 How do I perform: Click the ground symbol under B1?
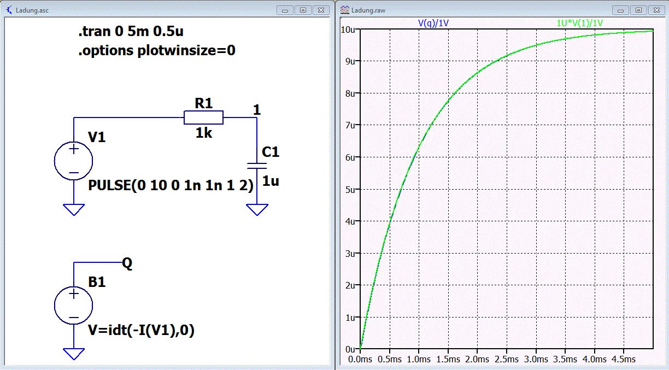[x=74, y=354]
